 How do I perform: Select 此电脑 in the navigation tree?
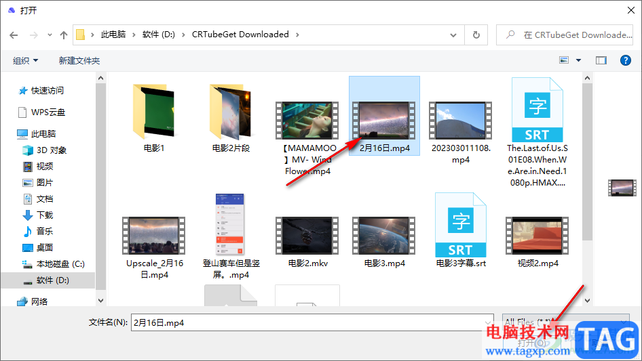tap(36, 133)
